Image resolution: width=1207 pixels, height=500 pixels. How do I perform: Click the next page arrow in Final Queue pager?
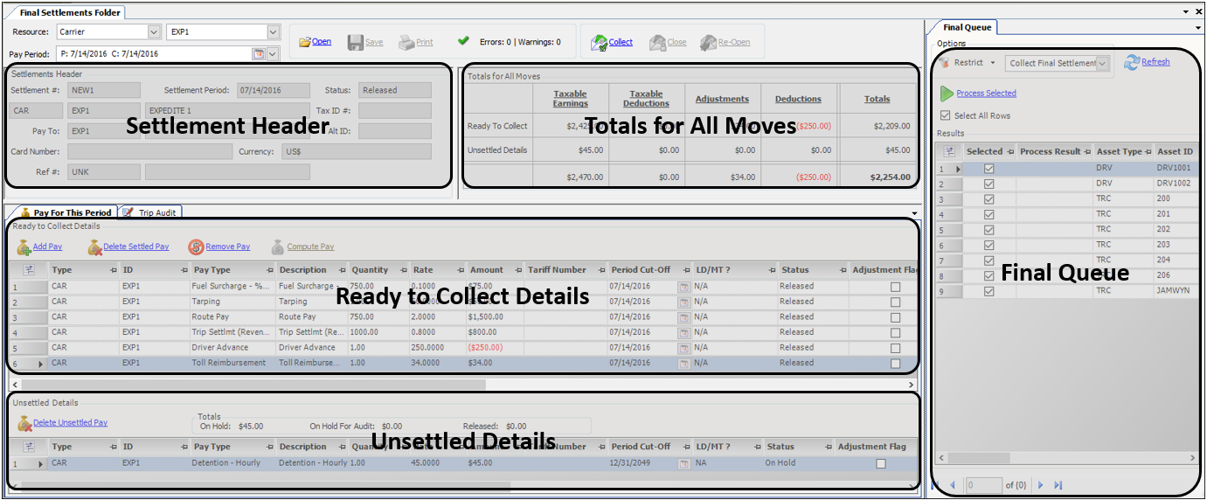tap(1041, 484)
